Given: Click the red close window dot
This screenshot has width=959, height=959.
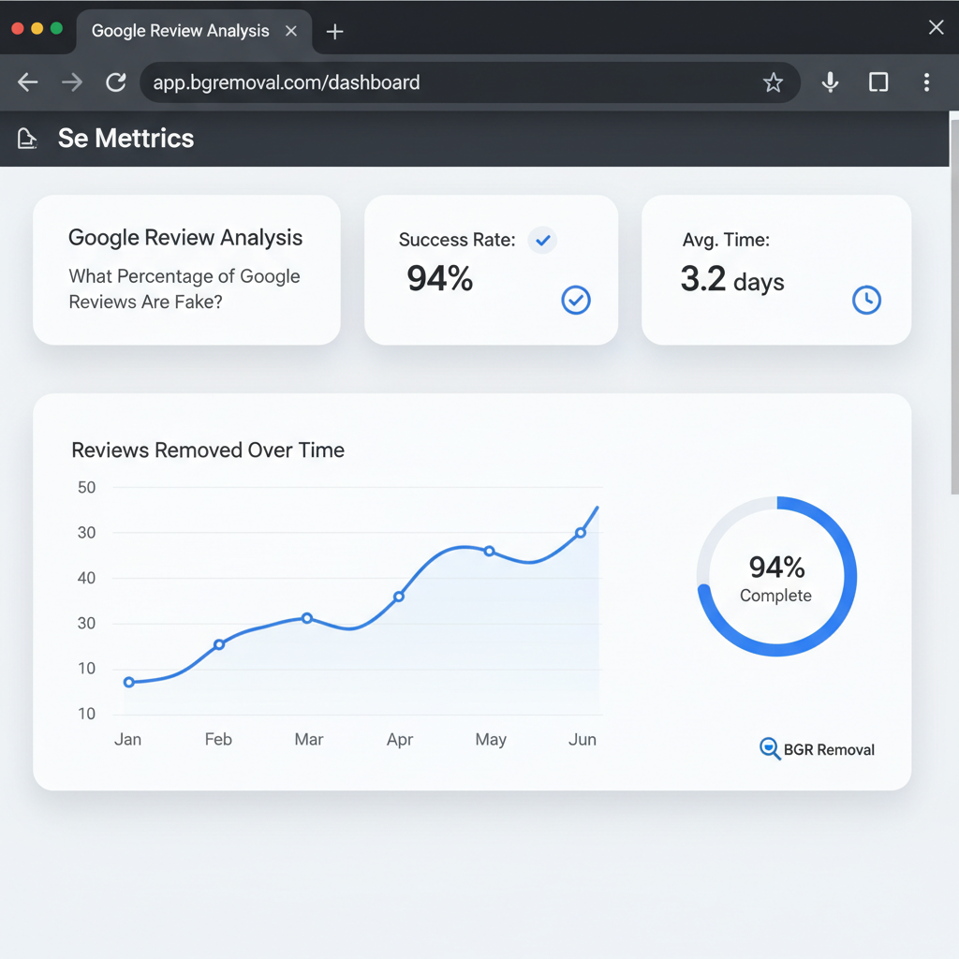Looking at the screenshot, I should 18,28.
